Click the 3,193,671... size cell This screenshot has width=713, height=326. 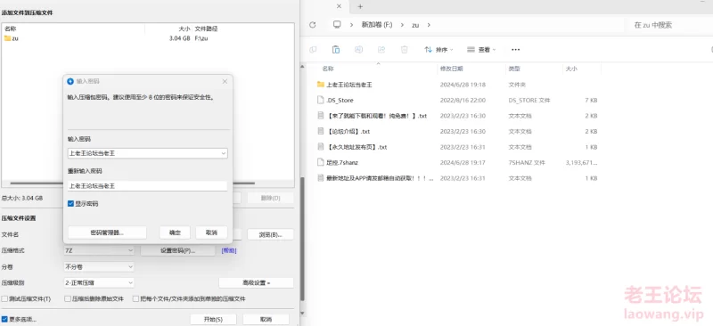click(582, 162)
